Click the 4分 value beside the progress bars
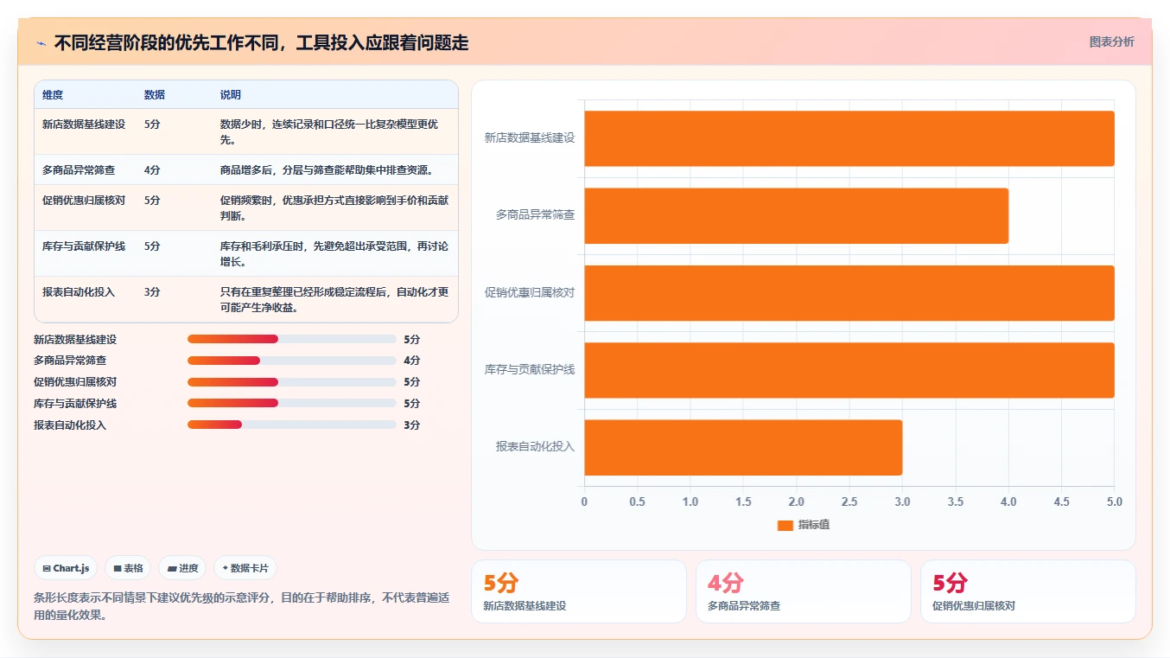Viewport: 1170px width, 658px height. coord(412,361)
